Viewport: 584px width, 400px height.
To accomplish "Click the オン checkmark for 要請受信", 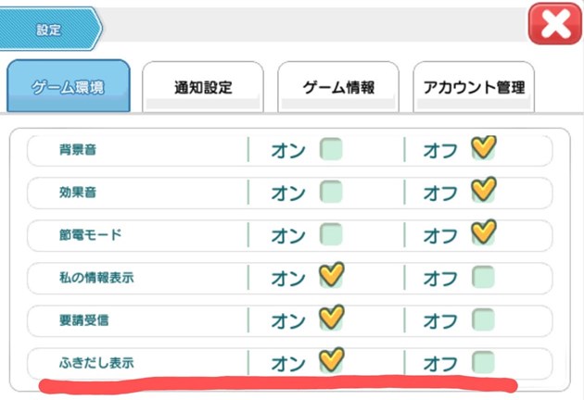I will [x=331, y=319].
